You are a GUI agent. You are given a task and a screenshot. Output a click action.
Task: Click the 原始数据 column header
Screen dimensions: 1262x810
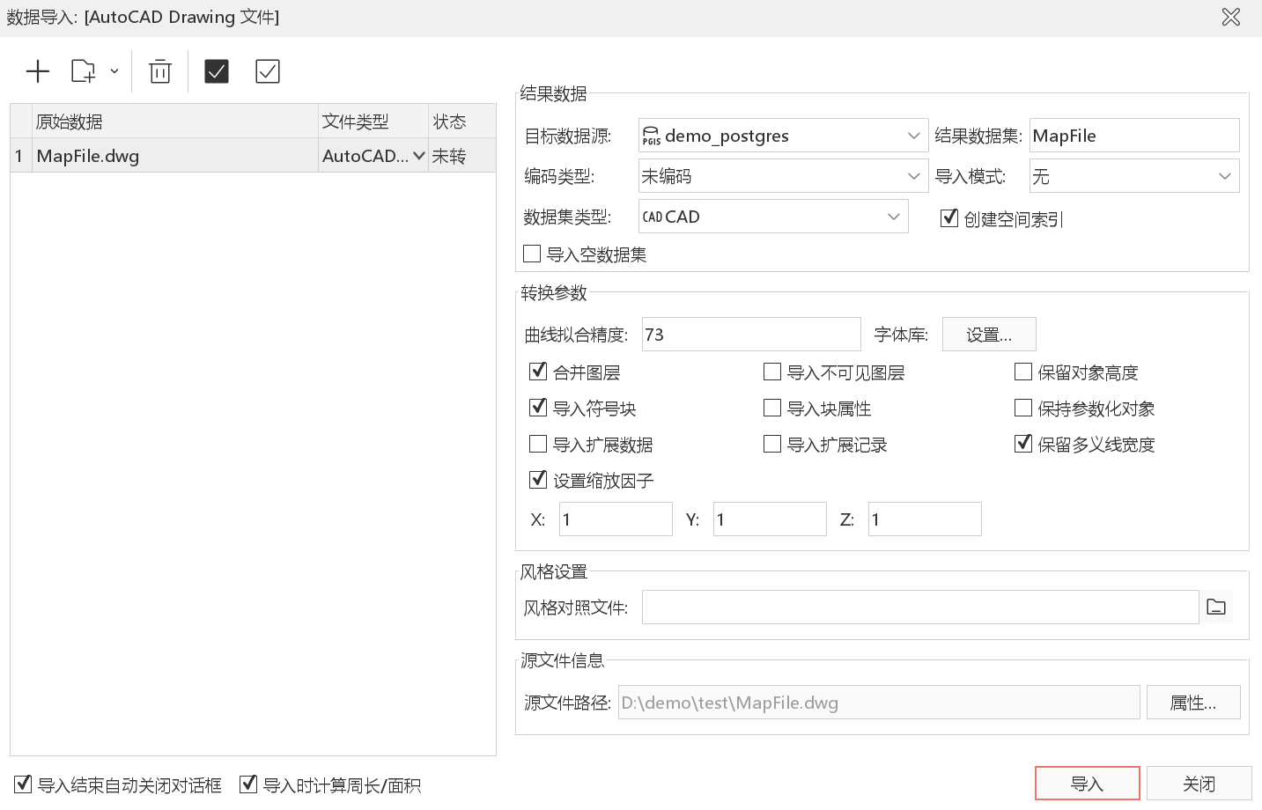(175, 121)
